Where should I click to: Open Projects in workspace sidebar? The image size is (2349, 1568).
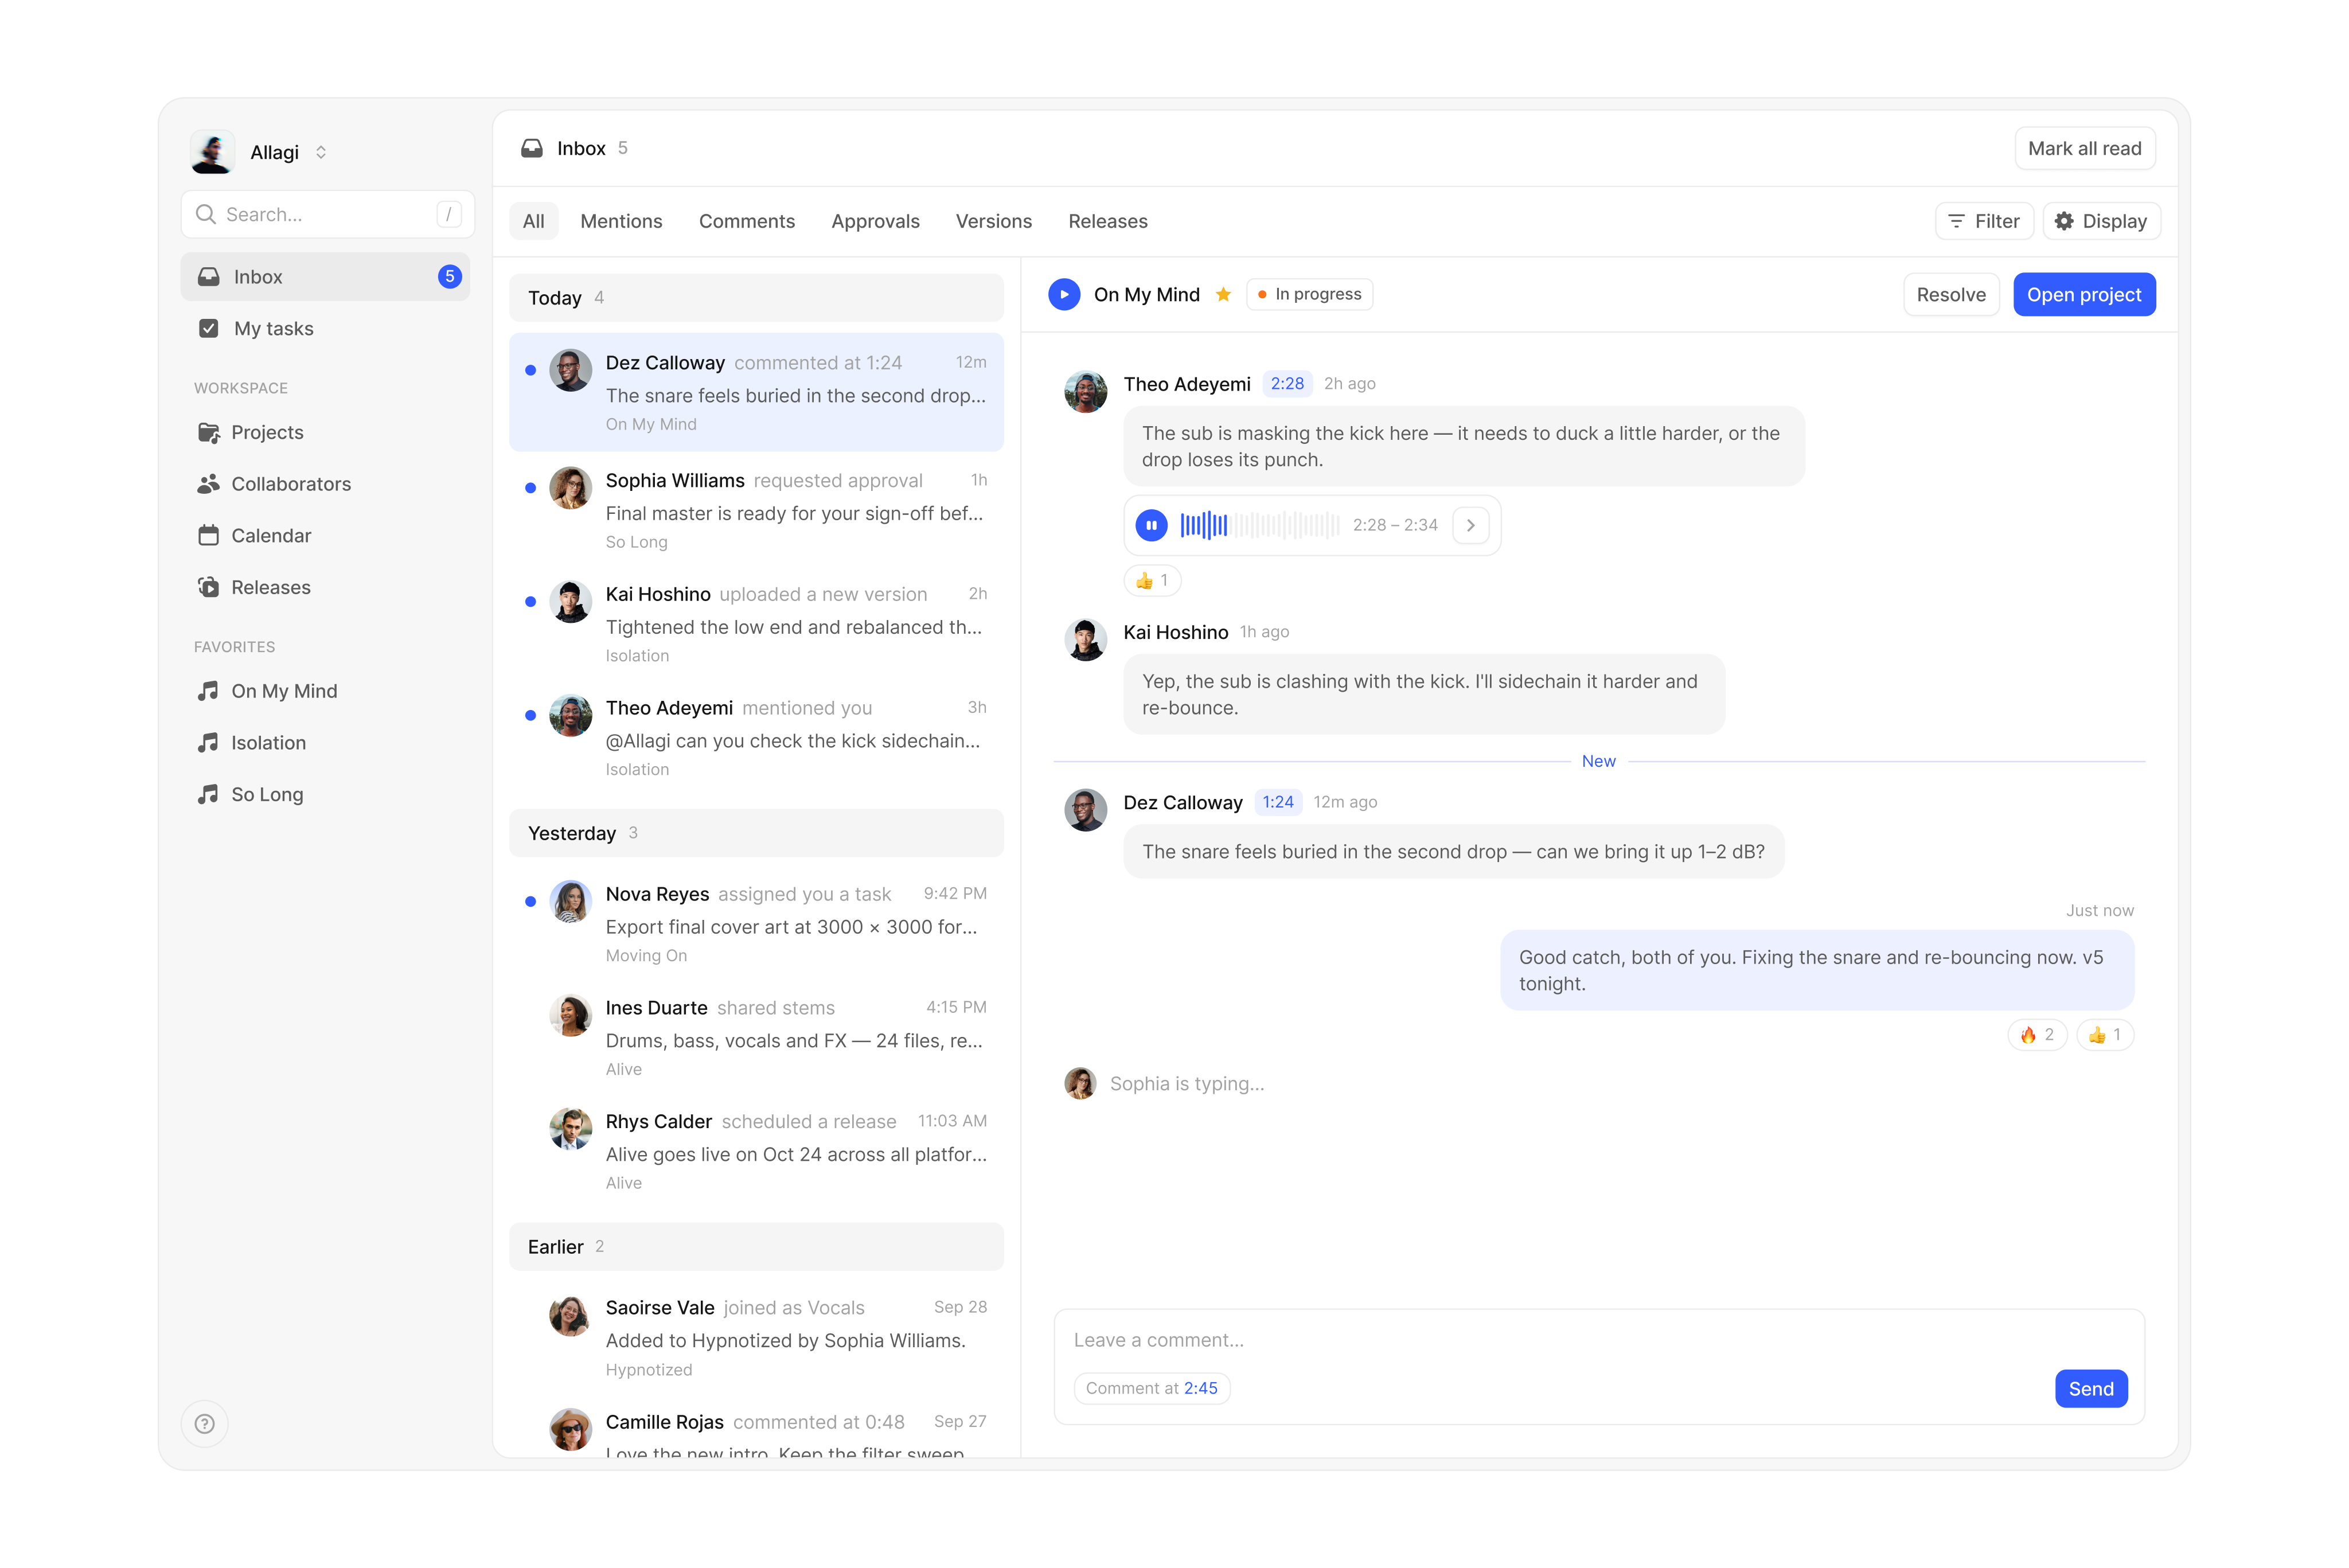click(x=325, y=432)
